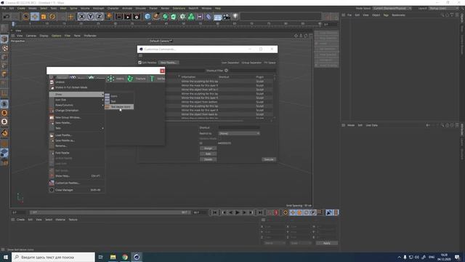Click Render View clapperboard icon

[x=119, y=17]
